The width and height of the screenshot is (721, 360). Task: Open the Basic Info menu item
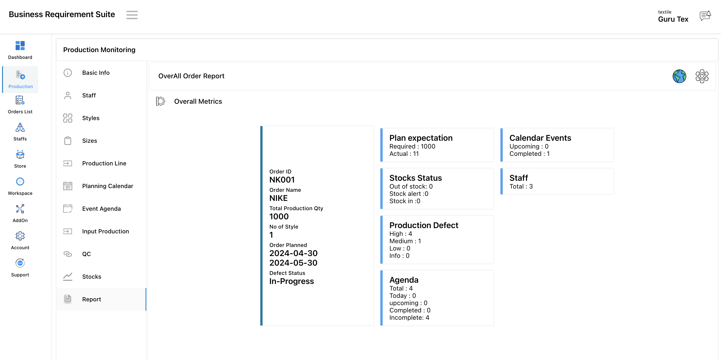coord(101,73)
